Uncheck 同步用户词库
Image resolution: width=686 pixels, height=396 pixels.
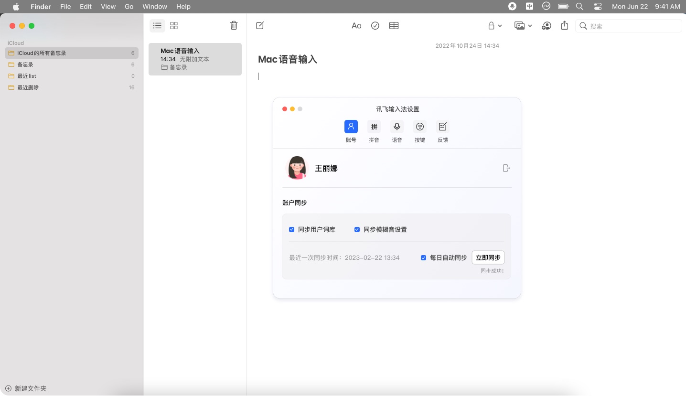click(291, 229)
